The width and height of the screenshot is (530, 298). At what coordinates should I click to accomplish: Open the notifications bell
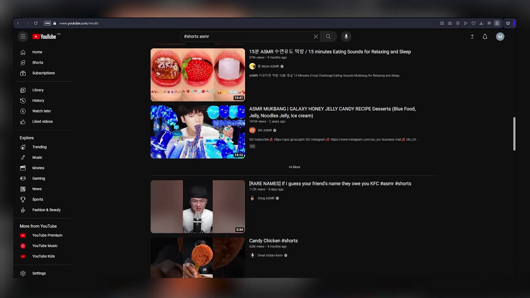(485, 36)
